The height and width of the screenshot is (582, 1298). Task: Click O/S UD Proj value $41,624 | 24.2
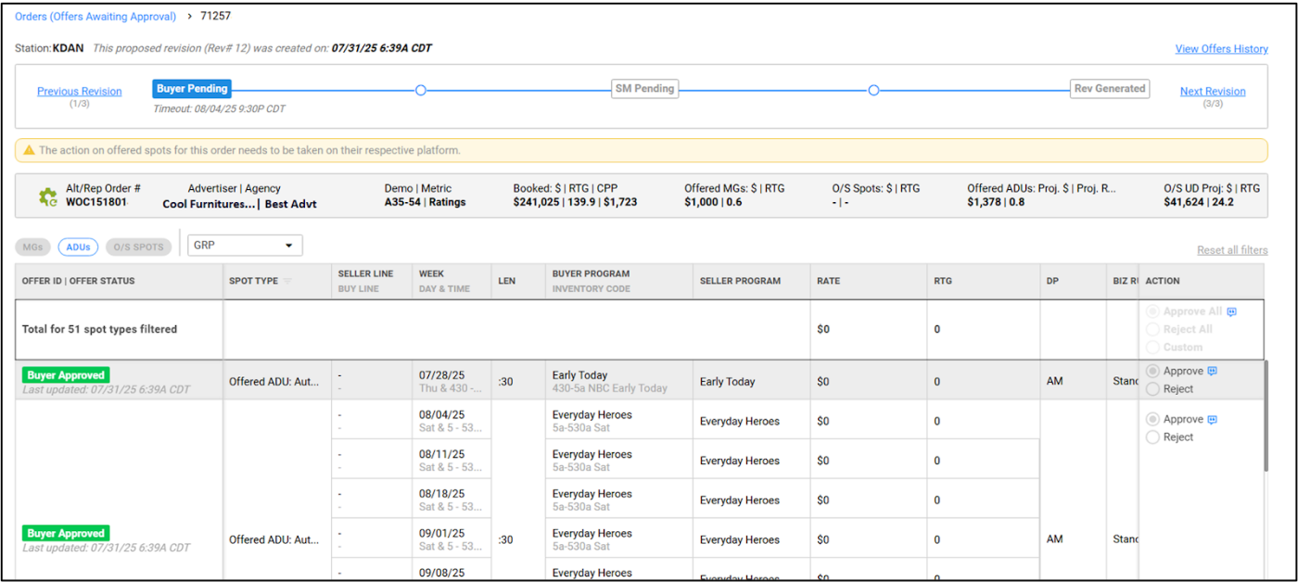tap(1199, 202)
